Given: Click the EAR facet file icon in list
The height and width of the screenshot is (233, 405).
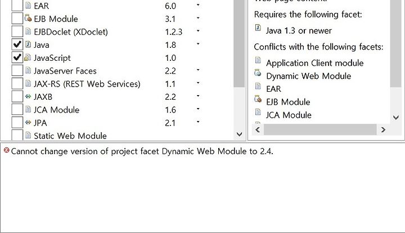Looking at the screenshot, I should coord(28,5).
